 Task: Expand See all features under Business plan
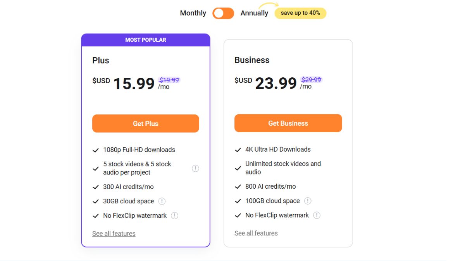click(x=256, y=233)
